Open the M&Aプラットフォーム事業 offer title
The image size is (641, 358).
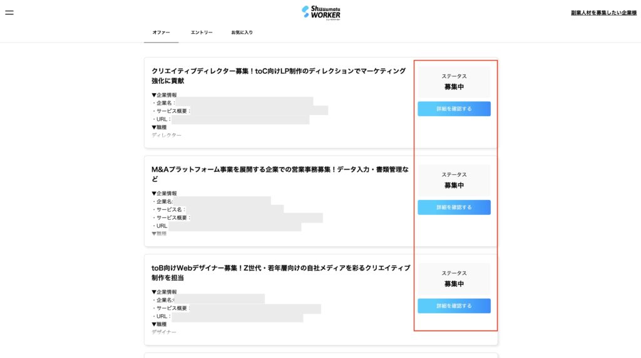coord(280,174)
